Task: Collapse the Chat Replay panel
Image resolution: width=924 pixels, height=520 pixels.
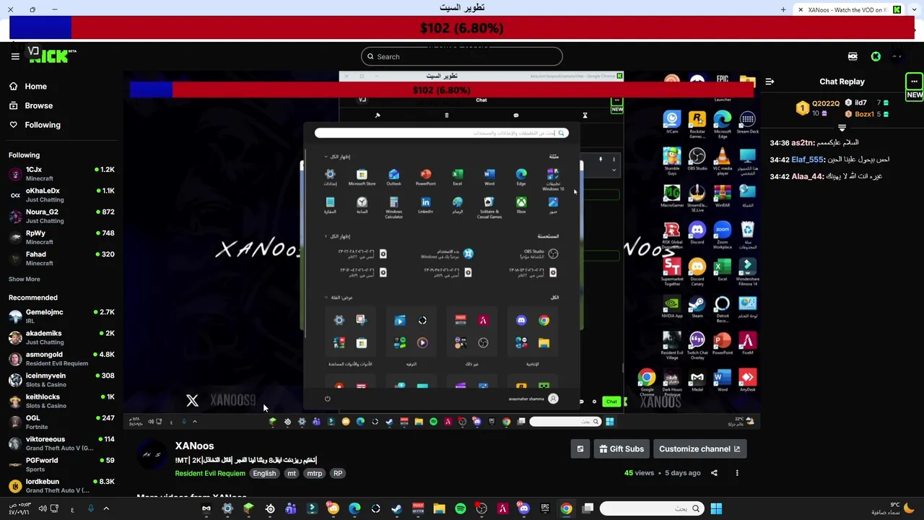Action: click(770, 82)
